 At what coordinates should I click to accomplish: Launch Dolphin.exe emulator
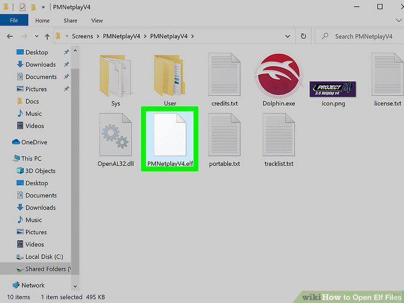(279, 80)
